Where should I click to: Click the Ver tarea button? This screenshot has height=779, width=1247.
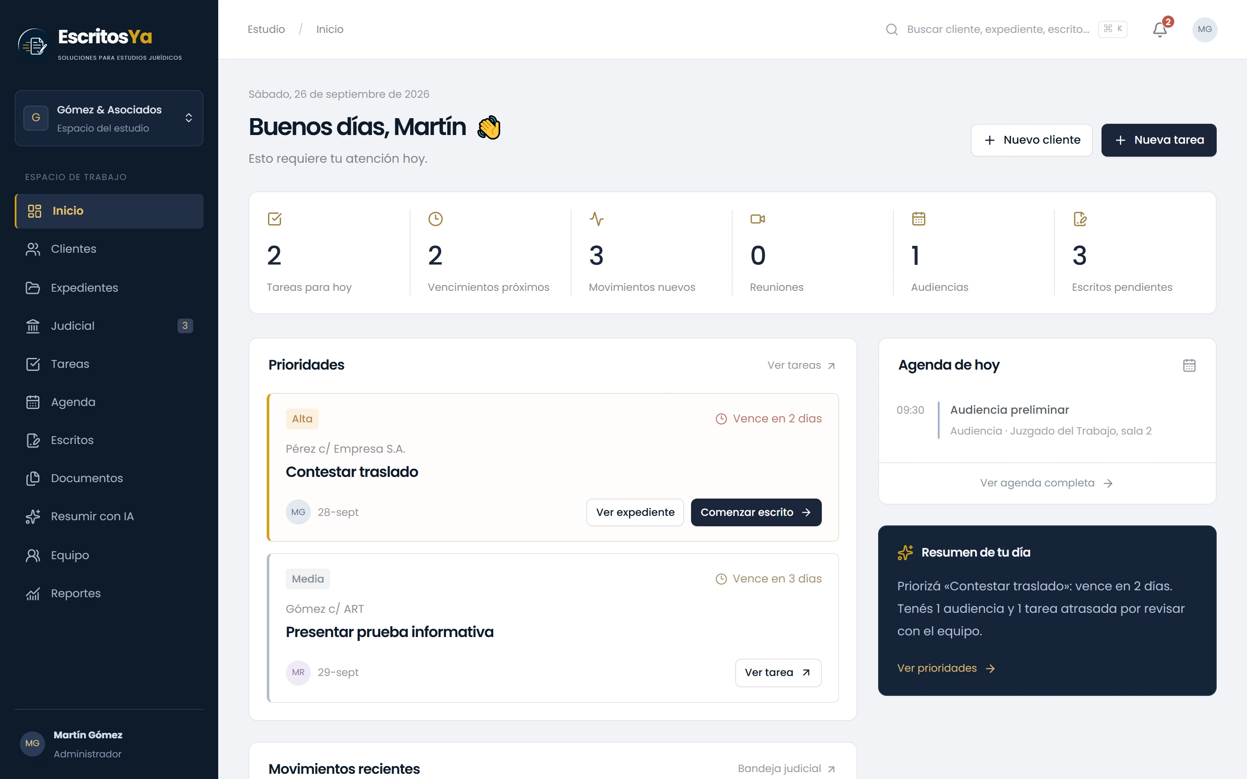(x=778, y=673)
